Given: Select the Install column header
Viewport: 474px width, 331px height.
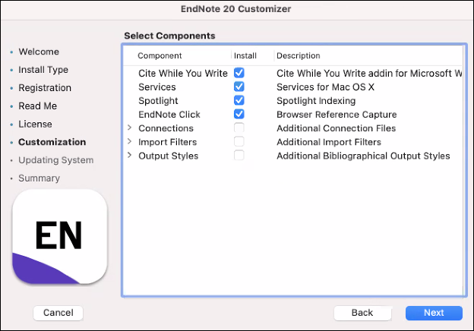Looking at the screenshot, I should [x=245, y=55].
